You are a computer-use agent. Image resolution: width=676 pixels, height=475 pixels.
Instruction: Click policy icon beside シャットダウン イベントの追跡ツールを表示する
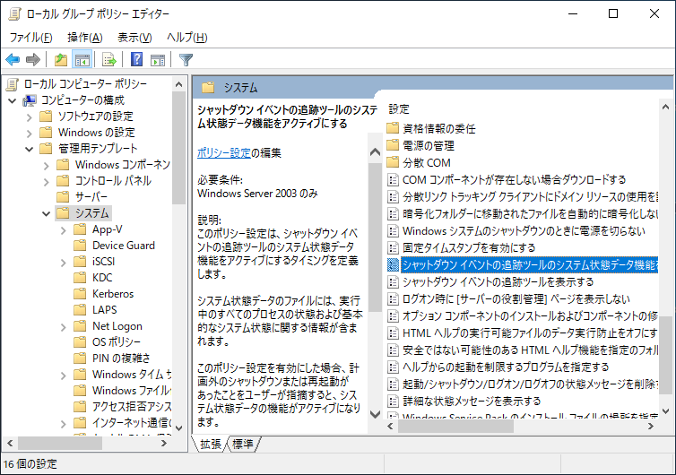[393, 281]
